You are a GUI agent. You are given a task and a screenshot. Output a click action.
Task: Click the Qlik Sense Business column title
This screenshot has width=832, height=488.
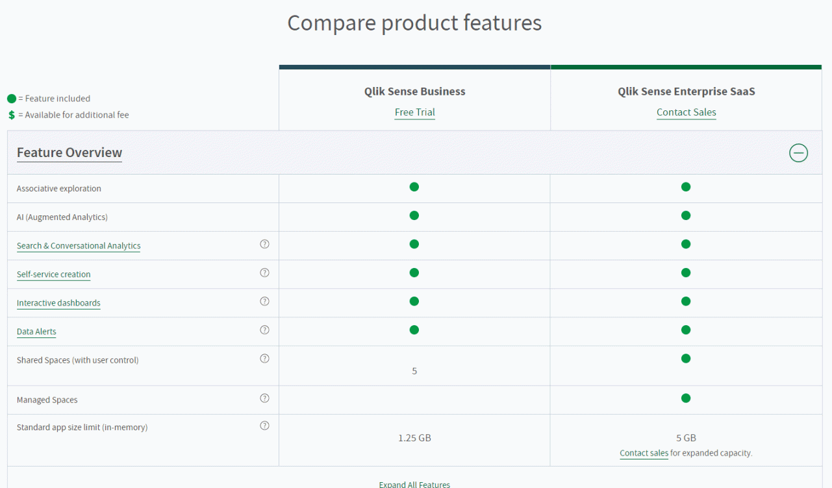[x=415, y=91]
